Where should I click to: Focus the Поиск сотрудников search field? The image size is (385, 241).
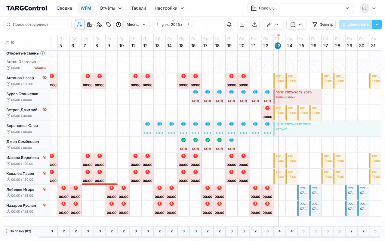click(38, 25)
